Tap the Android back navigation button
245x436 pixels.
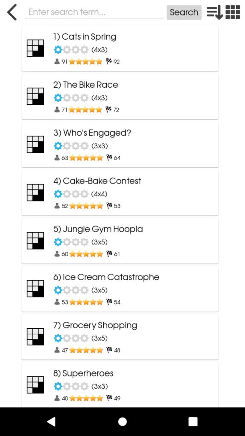tap(51, 422)
